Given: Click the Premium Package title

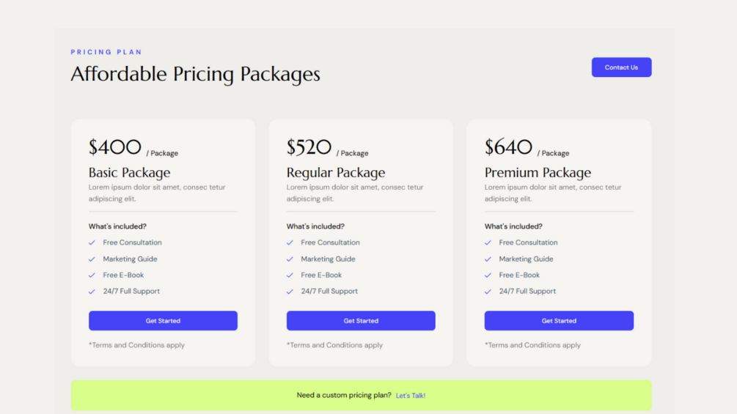Looking at the screenshot, I should [538, 173].
